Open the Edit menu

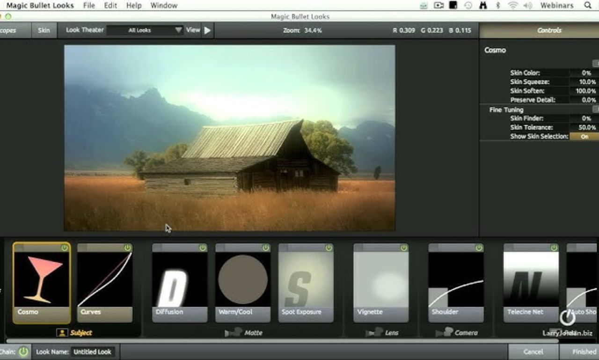pos(110,6)
